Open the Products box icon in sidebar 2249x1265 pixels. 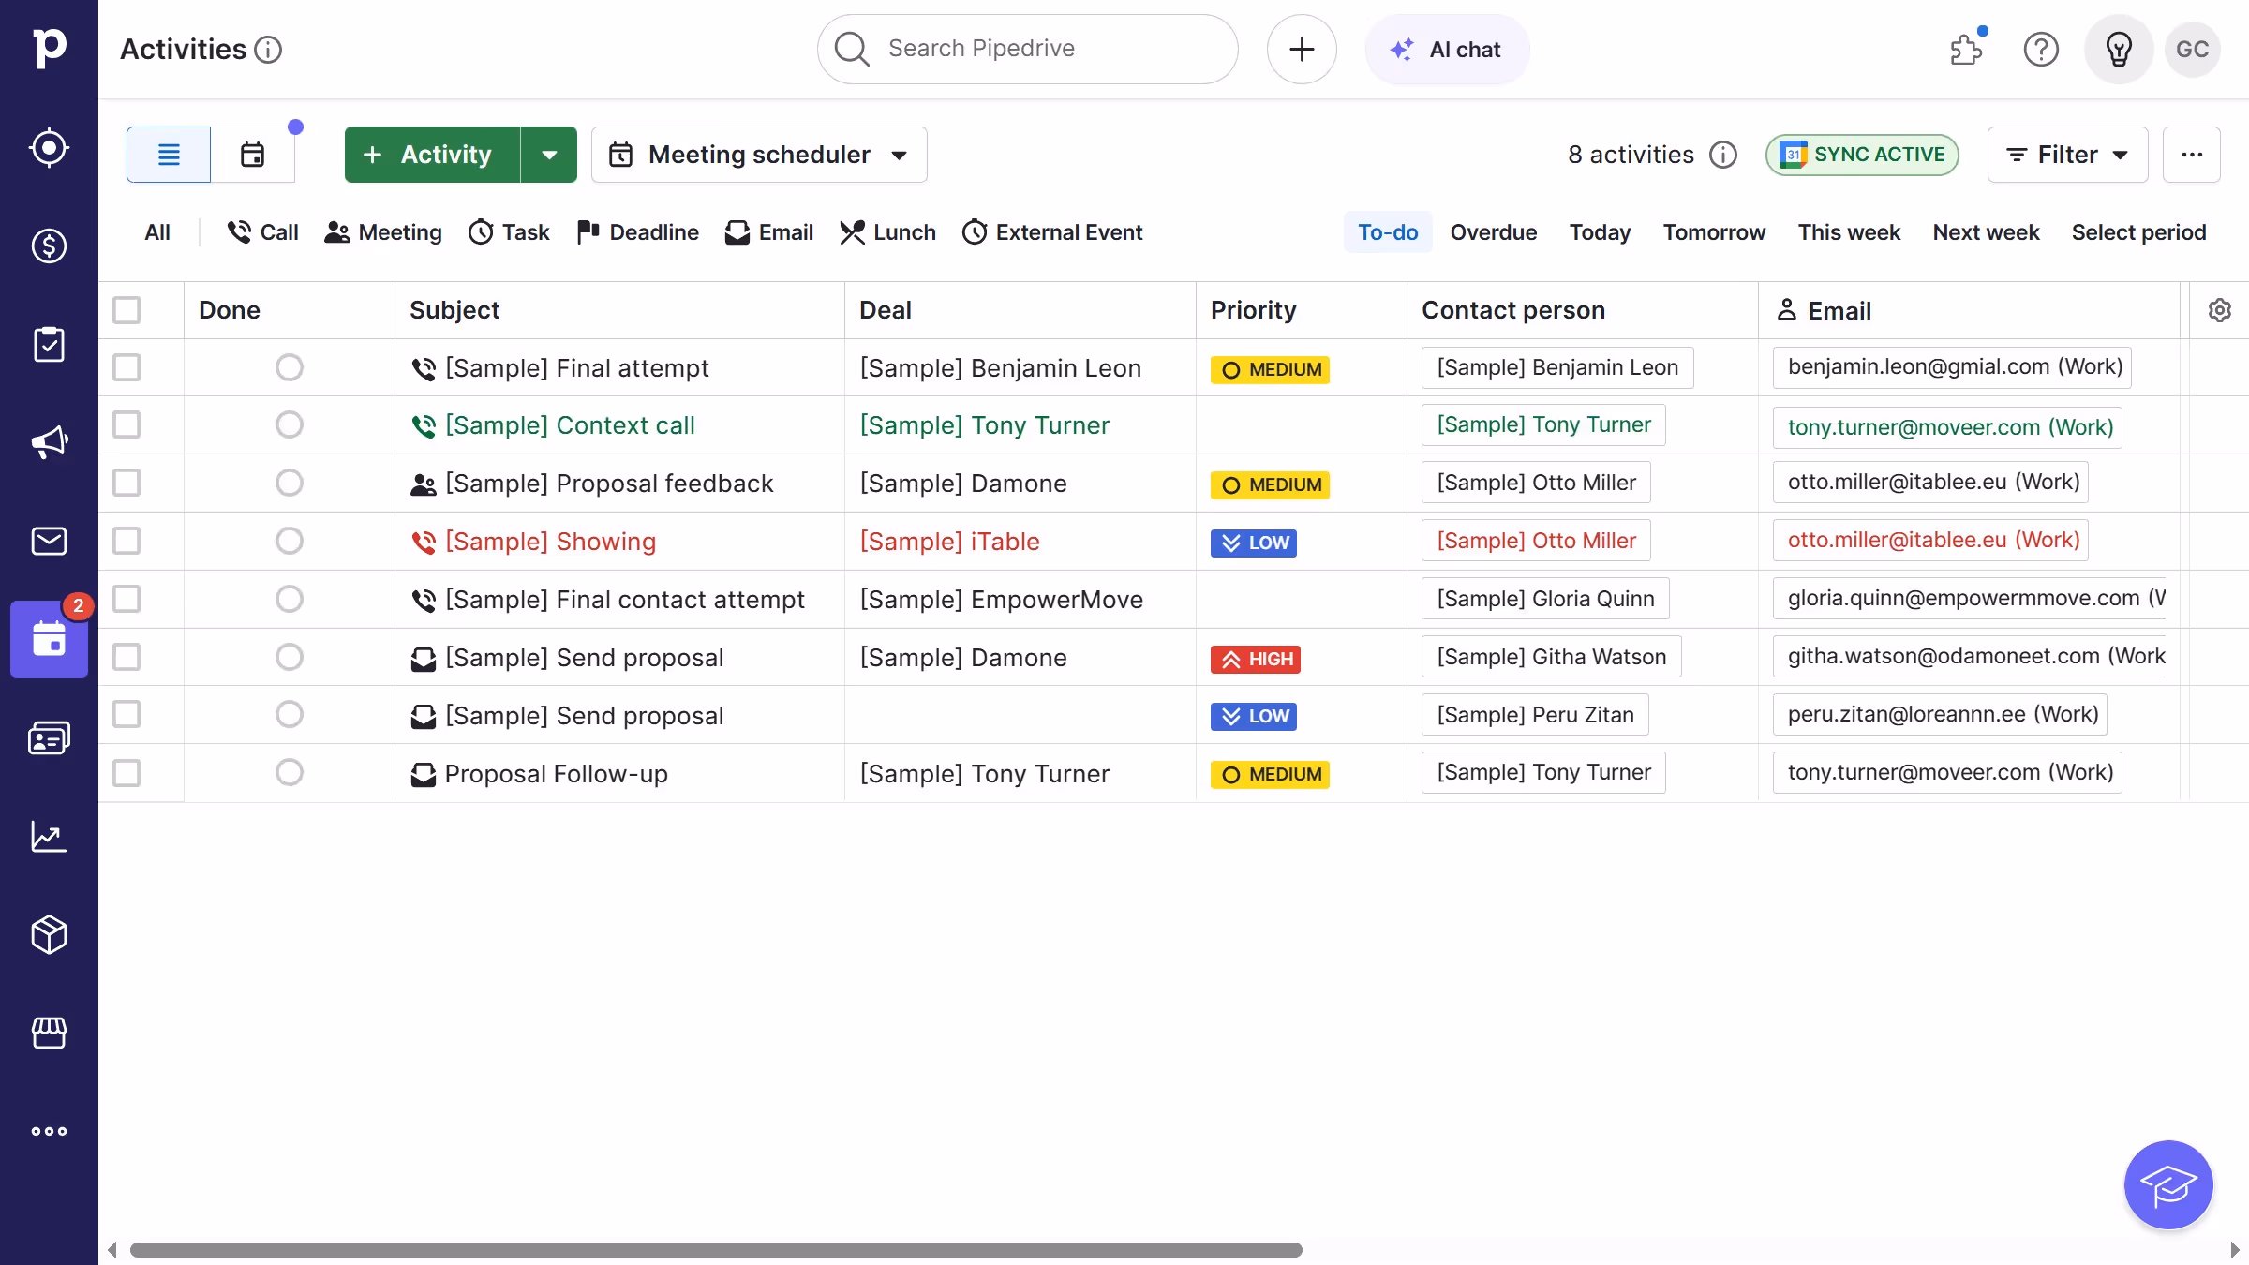coord(49,934)
